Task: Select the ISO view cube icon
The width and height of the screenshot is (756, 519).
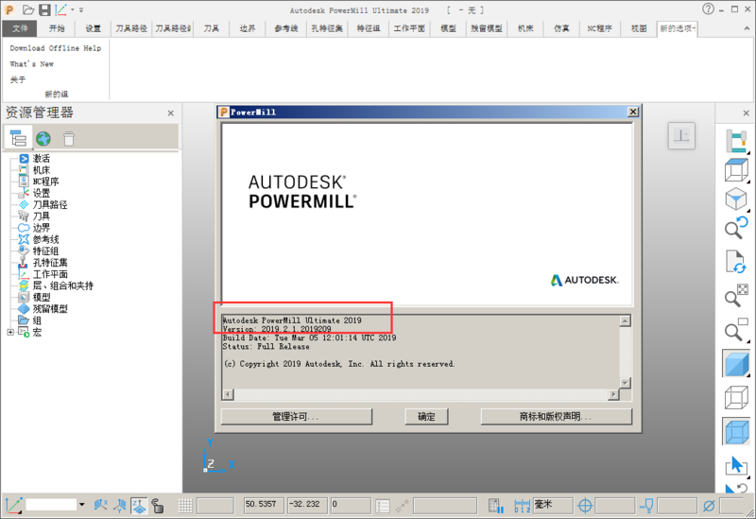Action: point(736,199)
